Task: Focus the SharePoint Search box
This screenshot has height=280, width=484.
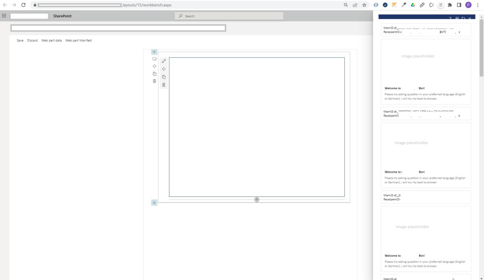Action: click(x=229, y=16)
